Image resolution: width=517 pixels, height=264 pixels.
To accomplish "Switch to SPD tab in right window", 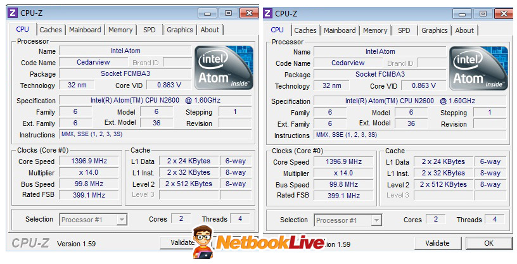I will (x=404, y=30).
